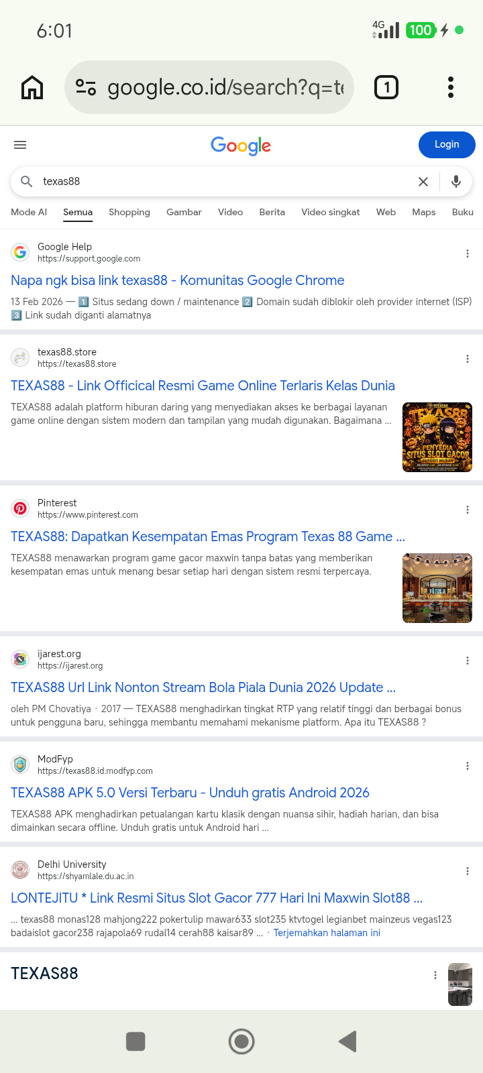Image resolution: width=483 pixels, height=1073 pixels.
Task: Open options for Google Help result
Action: click(468, 253)
